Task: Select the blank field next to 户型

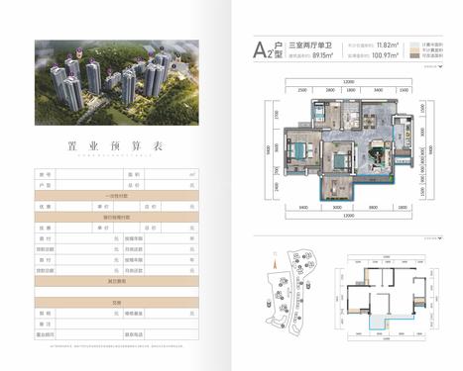Action: click(89, 185)
